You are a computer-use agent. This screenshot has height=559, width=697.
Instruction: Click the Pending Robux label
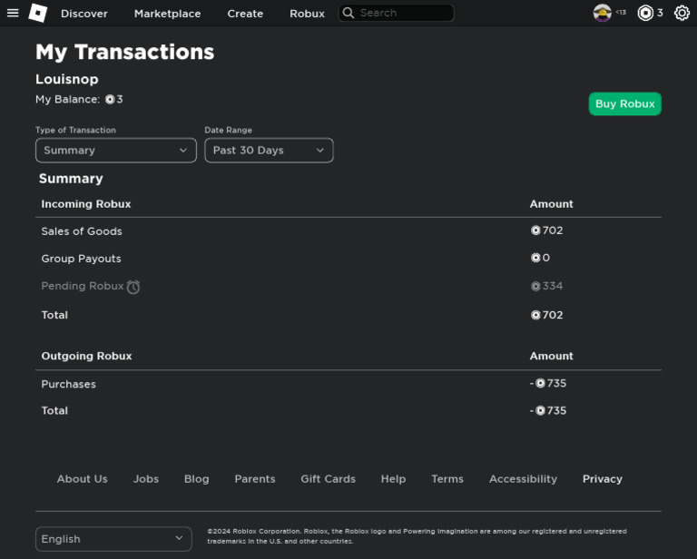[83, 286]
